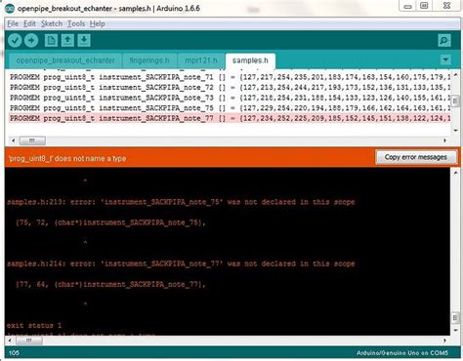The width and height of the screenshot is (463, 361).
Task: Click console vertical scrollbar thumb
Action: [x=455, y=317]
